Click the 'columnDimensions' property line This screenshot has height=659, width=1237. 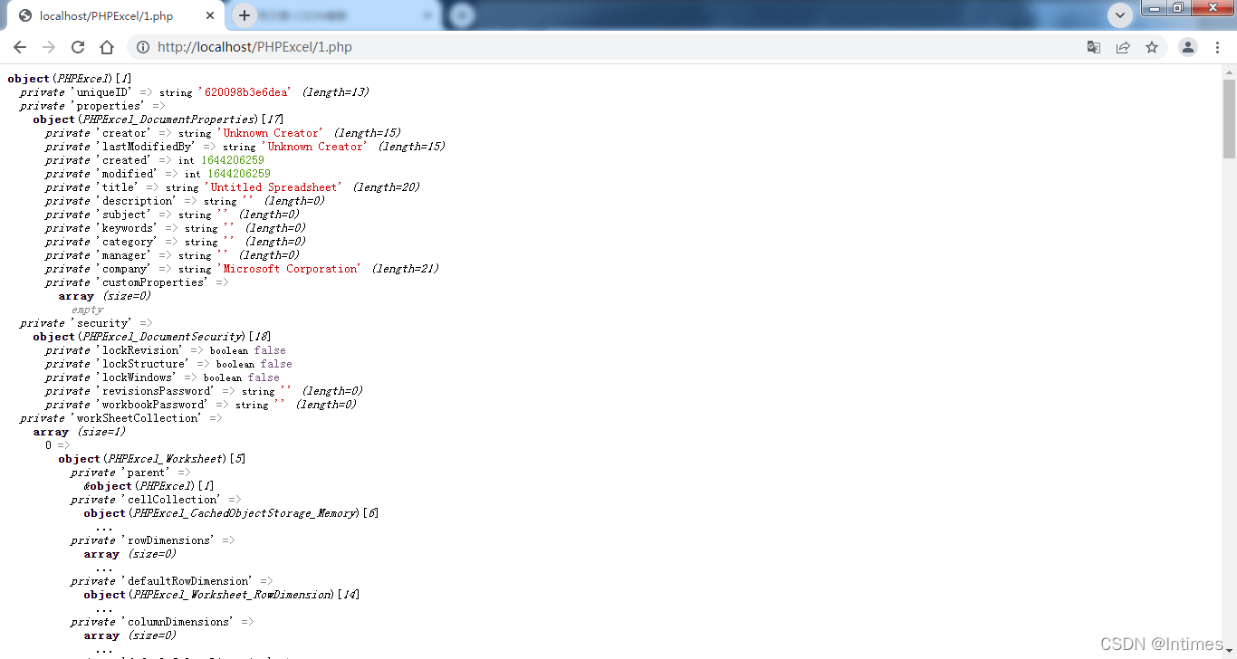tap(162, 622)
